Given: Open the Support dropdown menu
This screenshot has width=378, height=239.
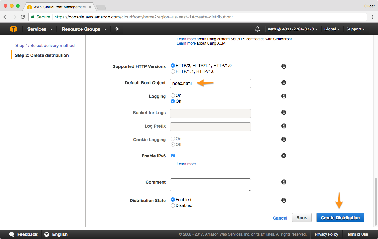Looking at the screenshot, I should 355,29.
